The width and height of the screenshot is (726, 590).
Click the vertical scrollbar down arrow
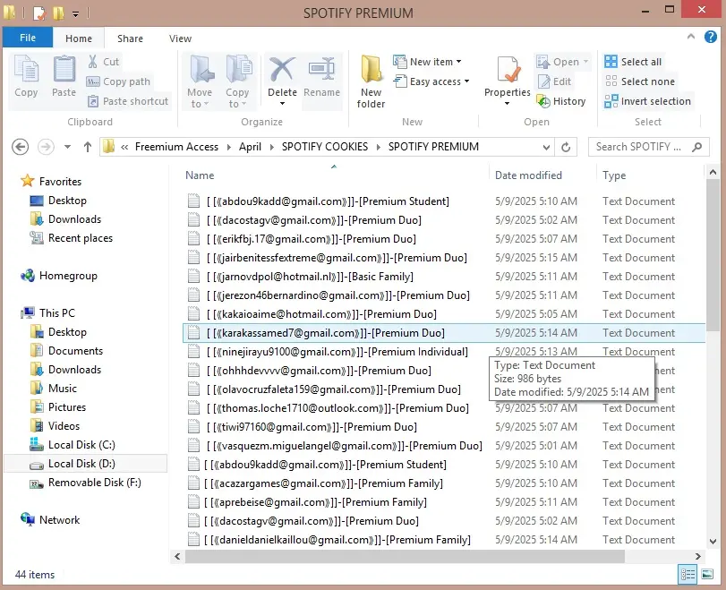click(x=713, y=542)
